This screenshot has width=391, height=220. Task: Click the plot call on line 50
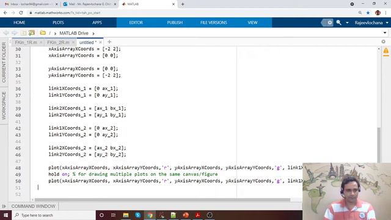click(x=175, y=181)
